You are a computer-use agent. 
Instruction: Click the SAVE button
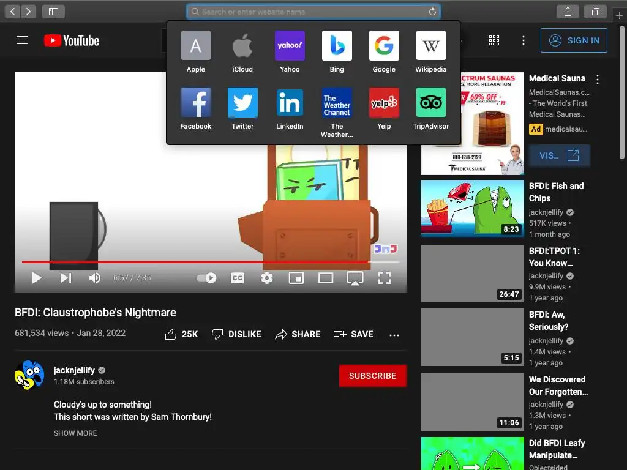(x=353, y=334)
